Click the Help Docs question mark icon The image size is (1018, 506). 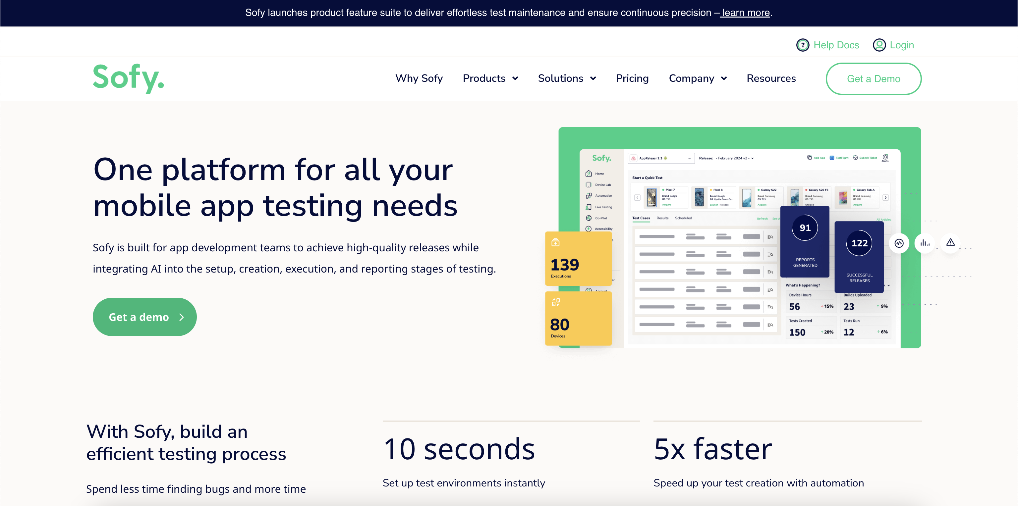802,45
